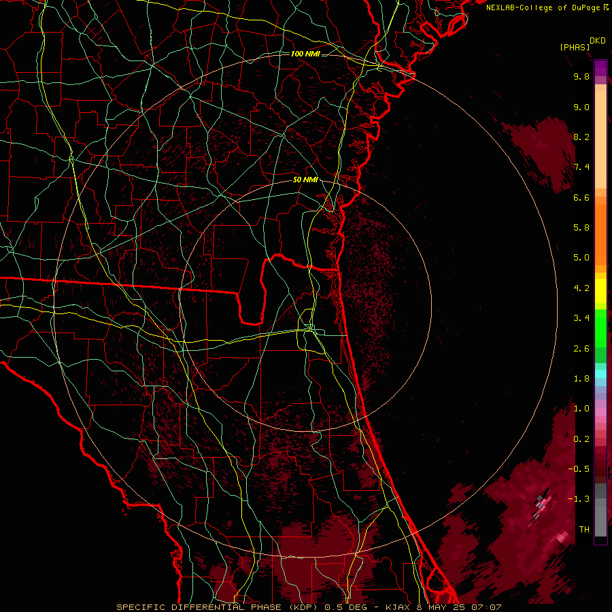Click the 100 NMI range ring label

coord(305,54)
